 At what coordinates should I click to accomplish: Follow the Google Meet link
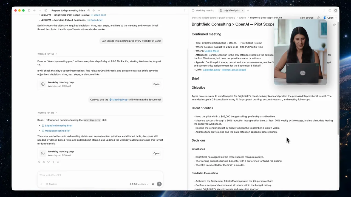[211, 51]
